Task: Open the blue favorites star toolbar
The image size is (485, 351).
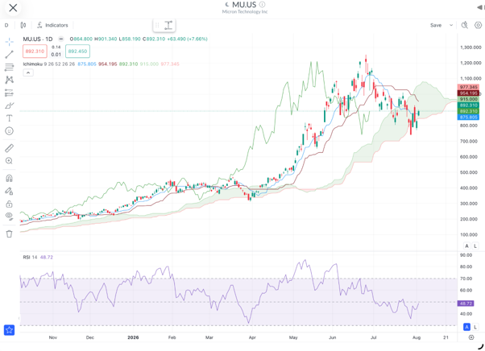Action: point(10,330)
